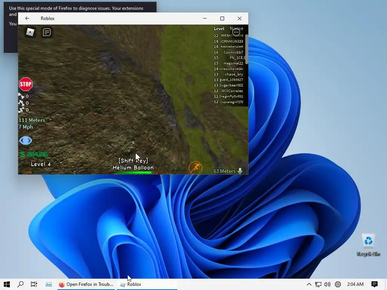Click the second broken bone counter icon

coord(21,103)
